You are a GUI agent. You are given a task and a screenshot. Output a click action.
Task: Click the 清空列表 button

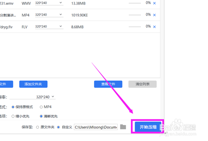click(x=143, y=84)
